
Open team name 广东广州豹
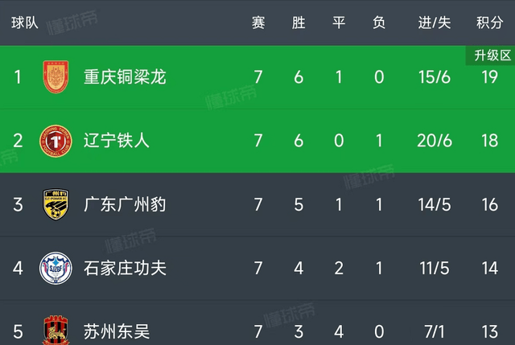tap(125, 204)
